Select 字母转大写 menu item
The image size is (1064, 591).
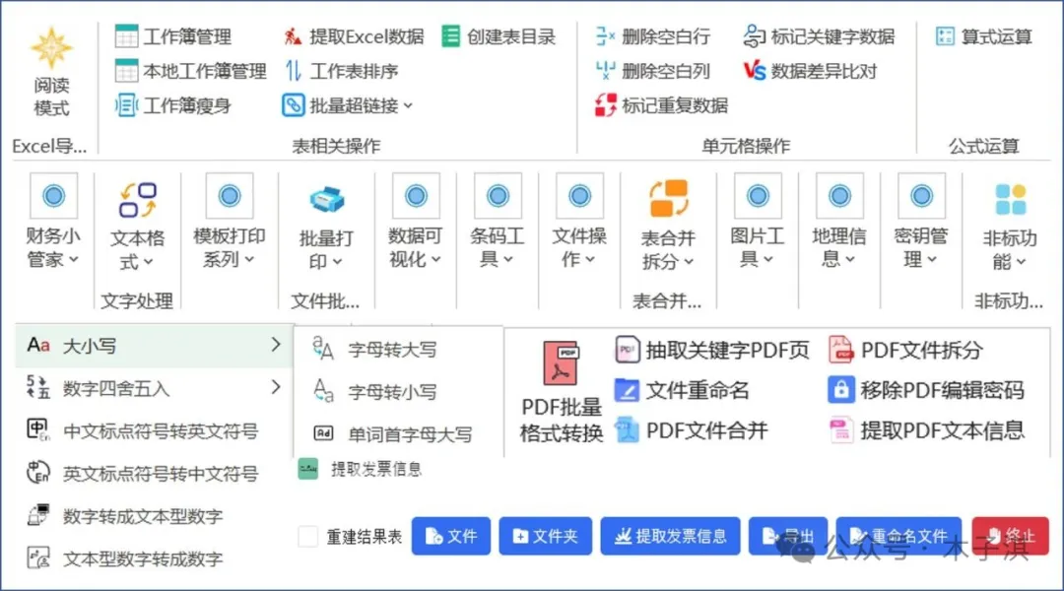click(391, 350)
